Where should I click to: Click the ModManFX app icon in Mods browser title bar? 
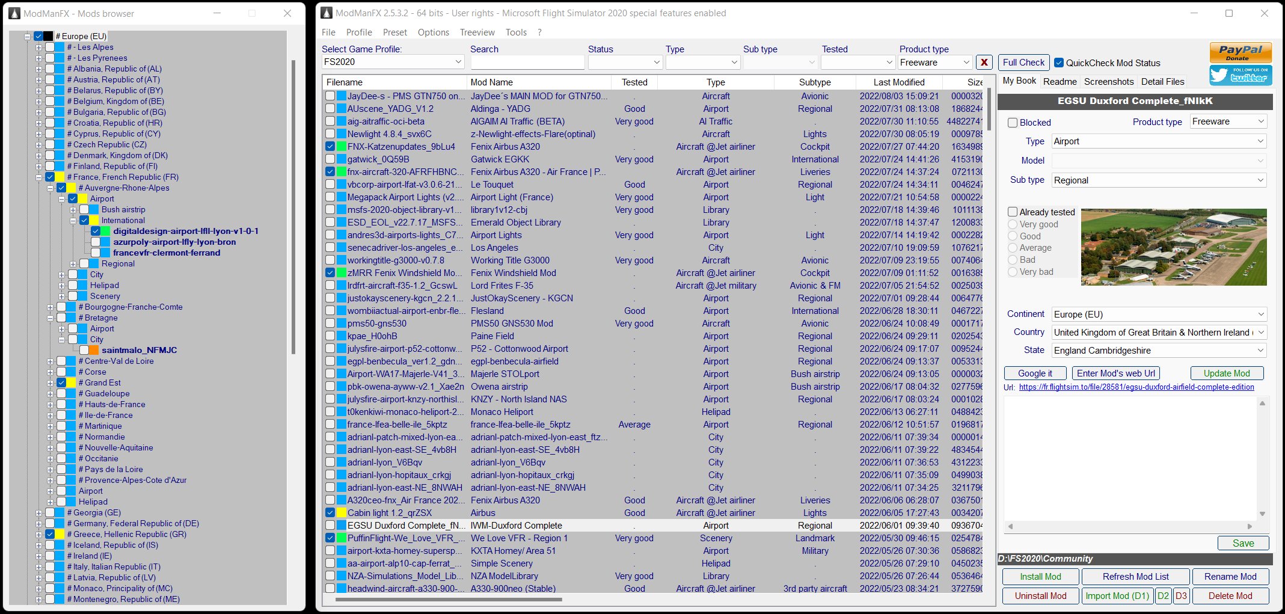14,13
